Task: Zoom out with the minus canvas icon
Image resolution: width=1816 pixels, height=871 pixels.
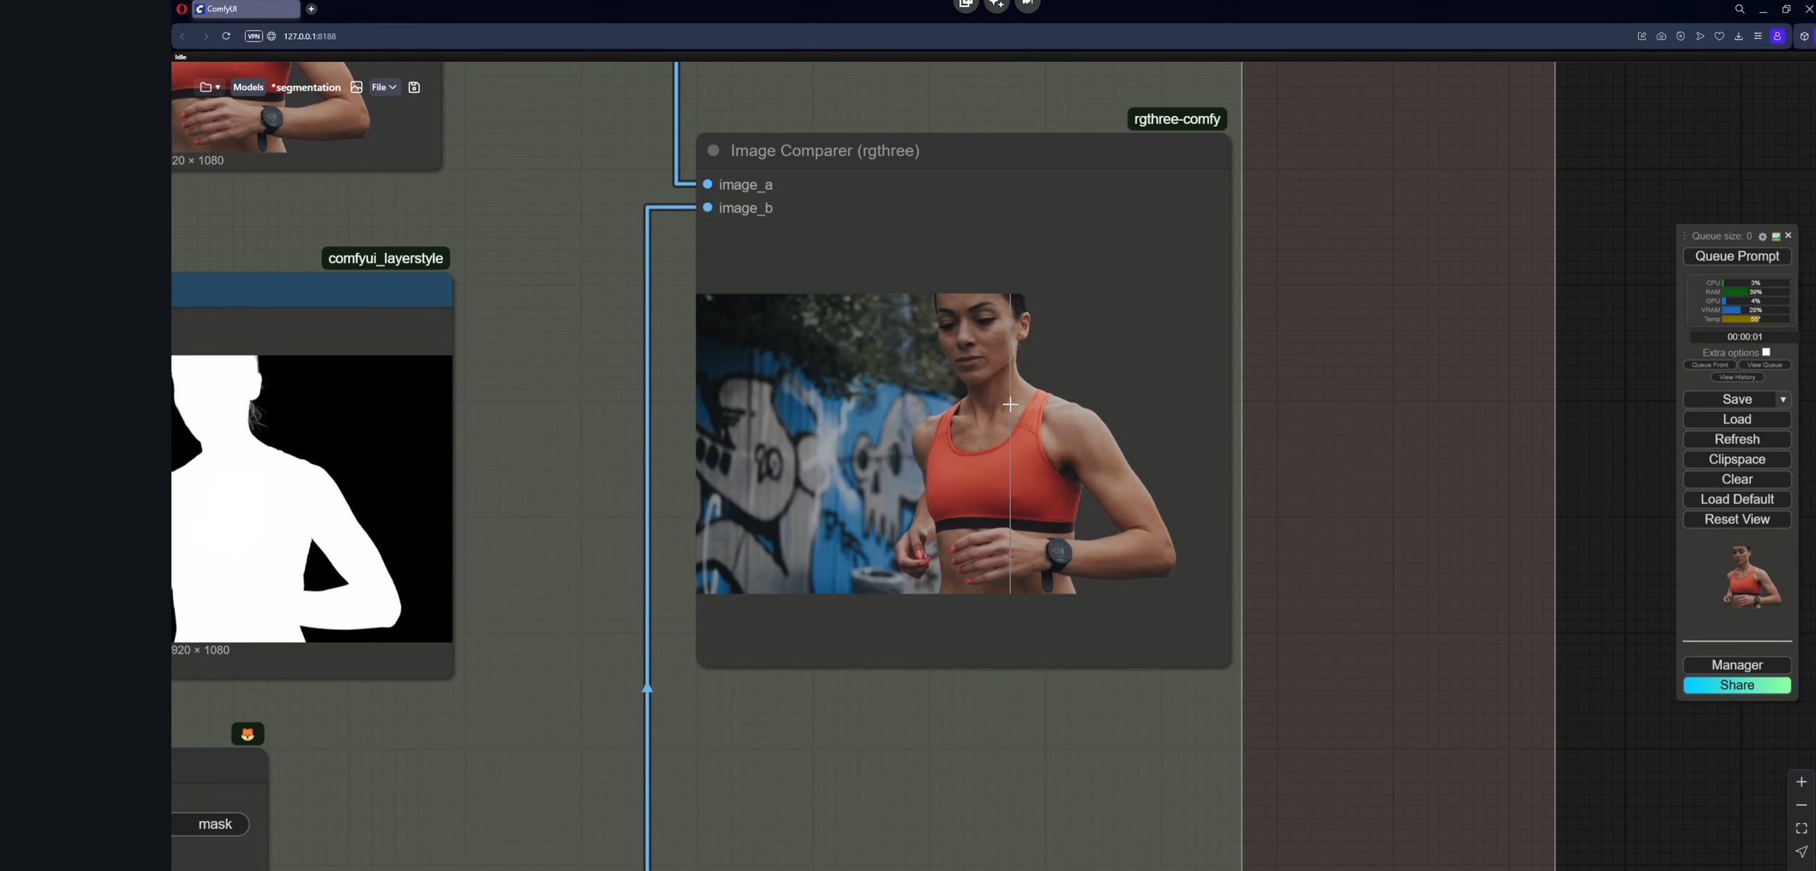Action: click(1801, 805)
